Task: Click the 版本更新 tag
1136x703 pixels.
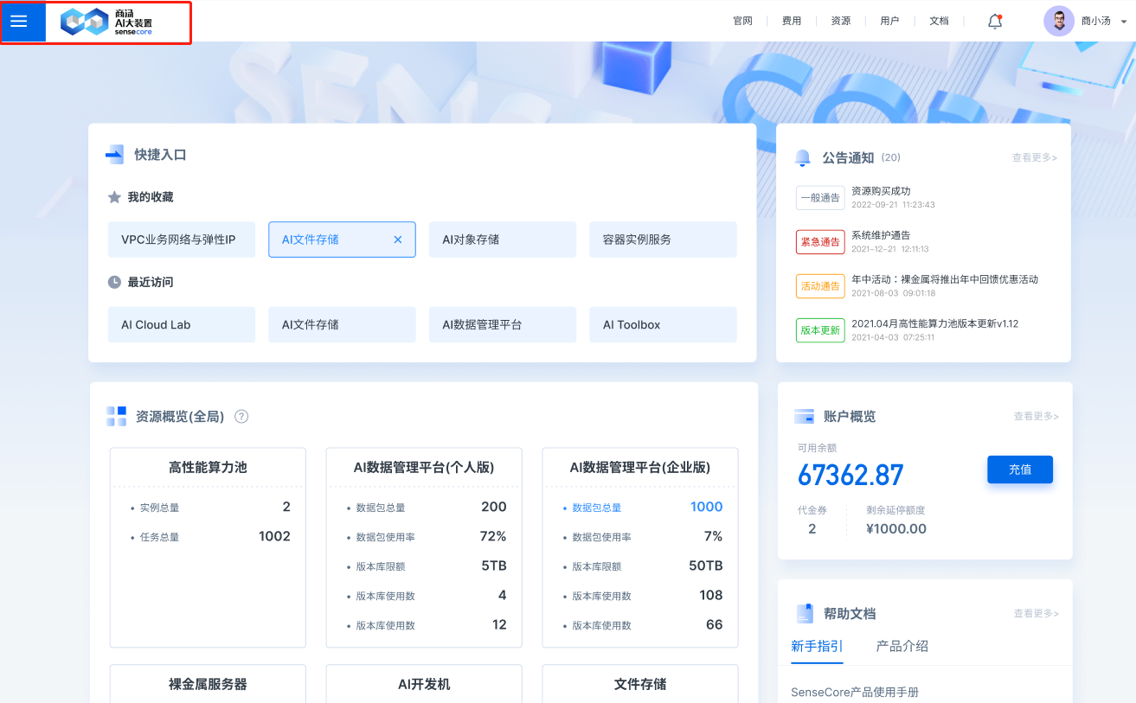Action: point(820,330)
